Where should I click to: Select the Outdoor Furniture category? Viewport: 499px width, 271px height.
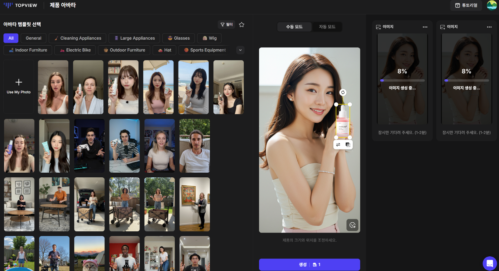(x=124, y=50)
